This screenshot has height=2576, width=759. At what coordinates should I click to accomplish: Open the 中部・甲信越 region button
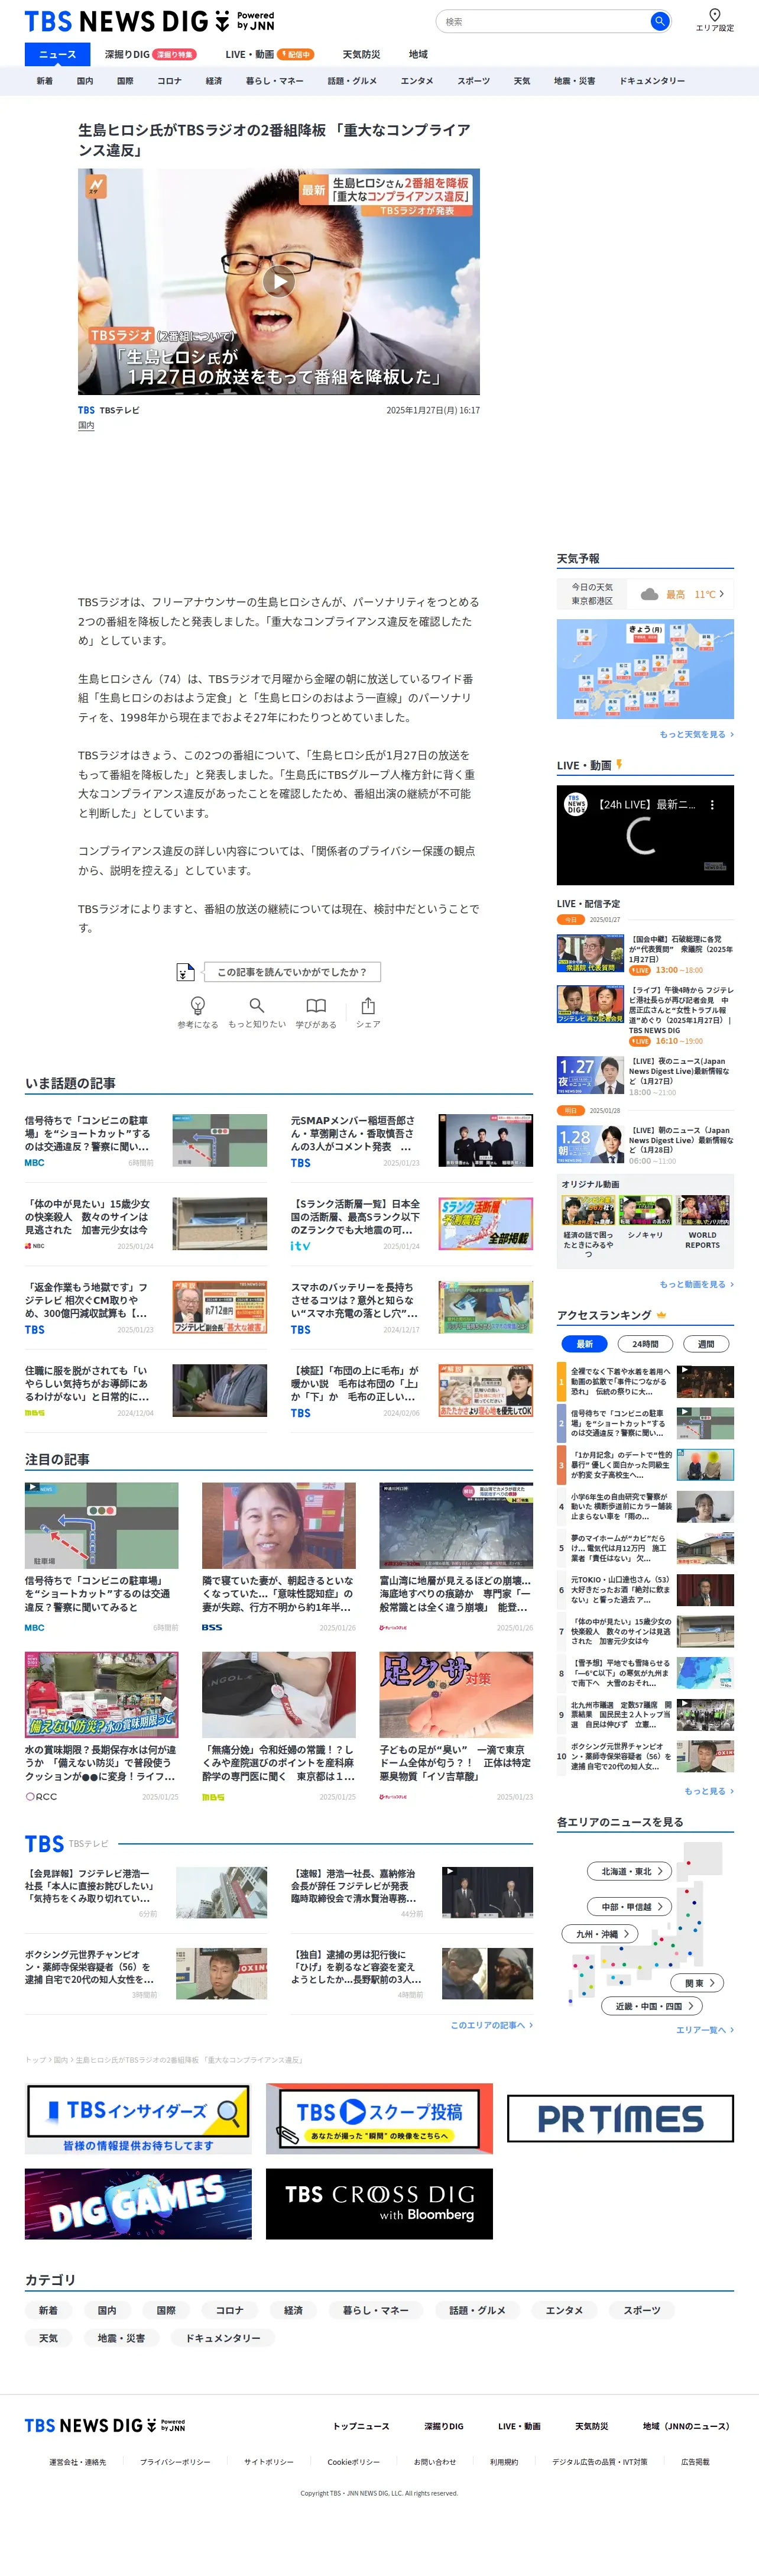630,1906
